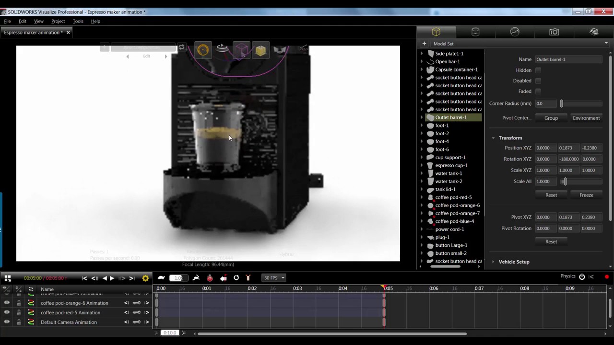Open the Help menu
Image resolution: width=614 pixels, height=345 pixels.
pos(95,21)
